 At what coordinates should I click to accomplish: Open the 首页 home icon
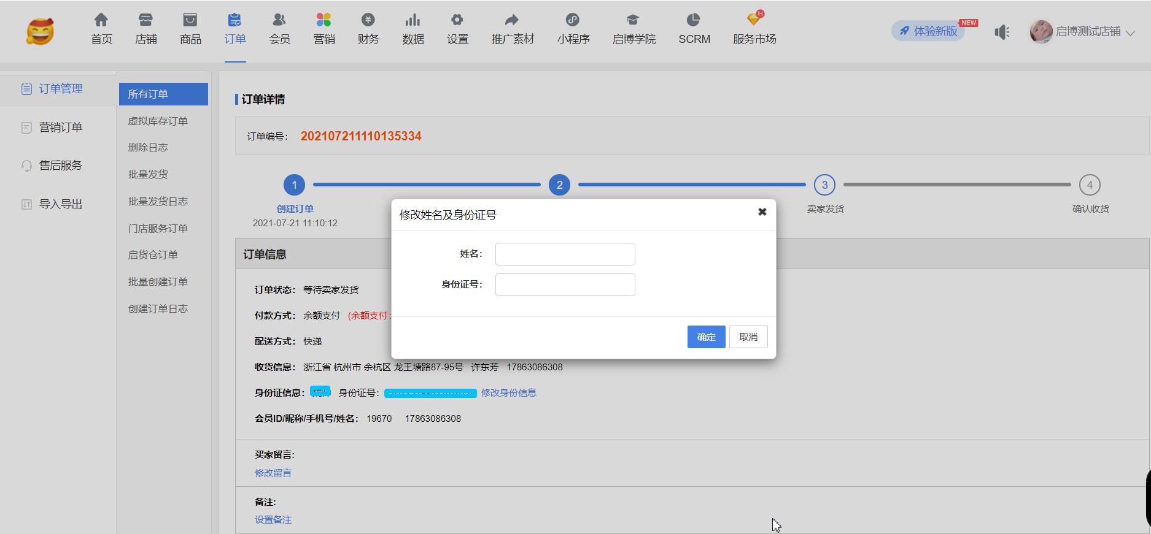point(101,20)
